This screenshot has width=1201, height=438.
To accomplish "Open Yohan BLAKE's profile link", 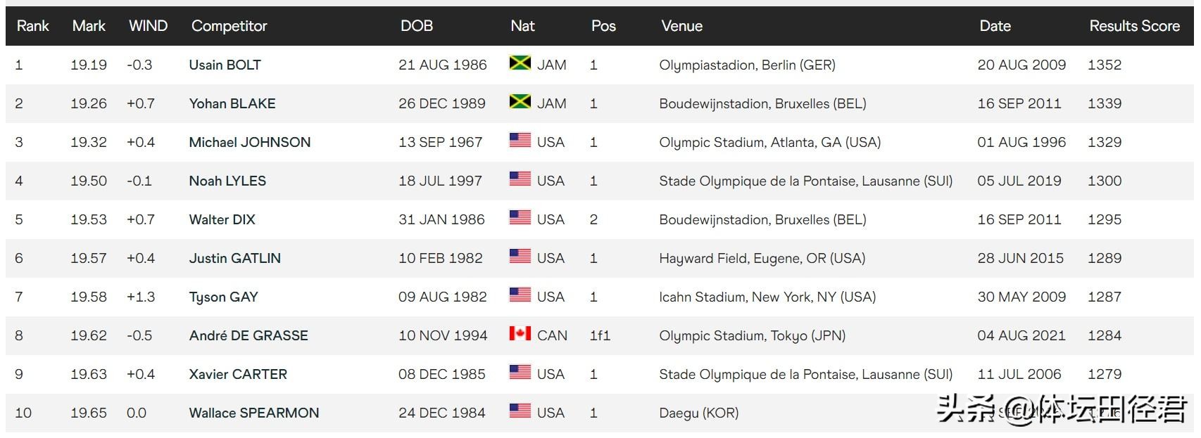I will (232, 103).
